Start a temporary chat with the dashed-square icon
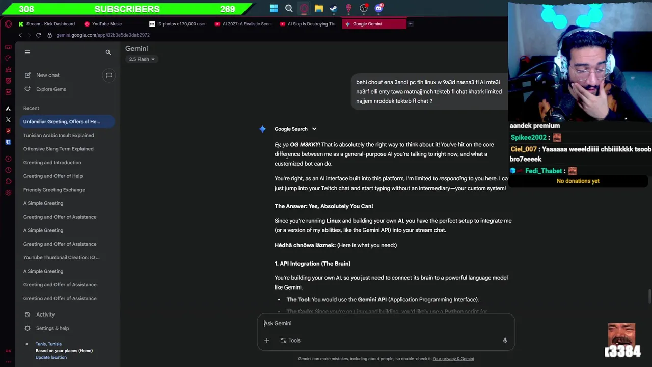Viewport: 652px width, 367px height. click(x=108, y=75)
